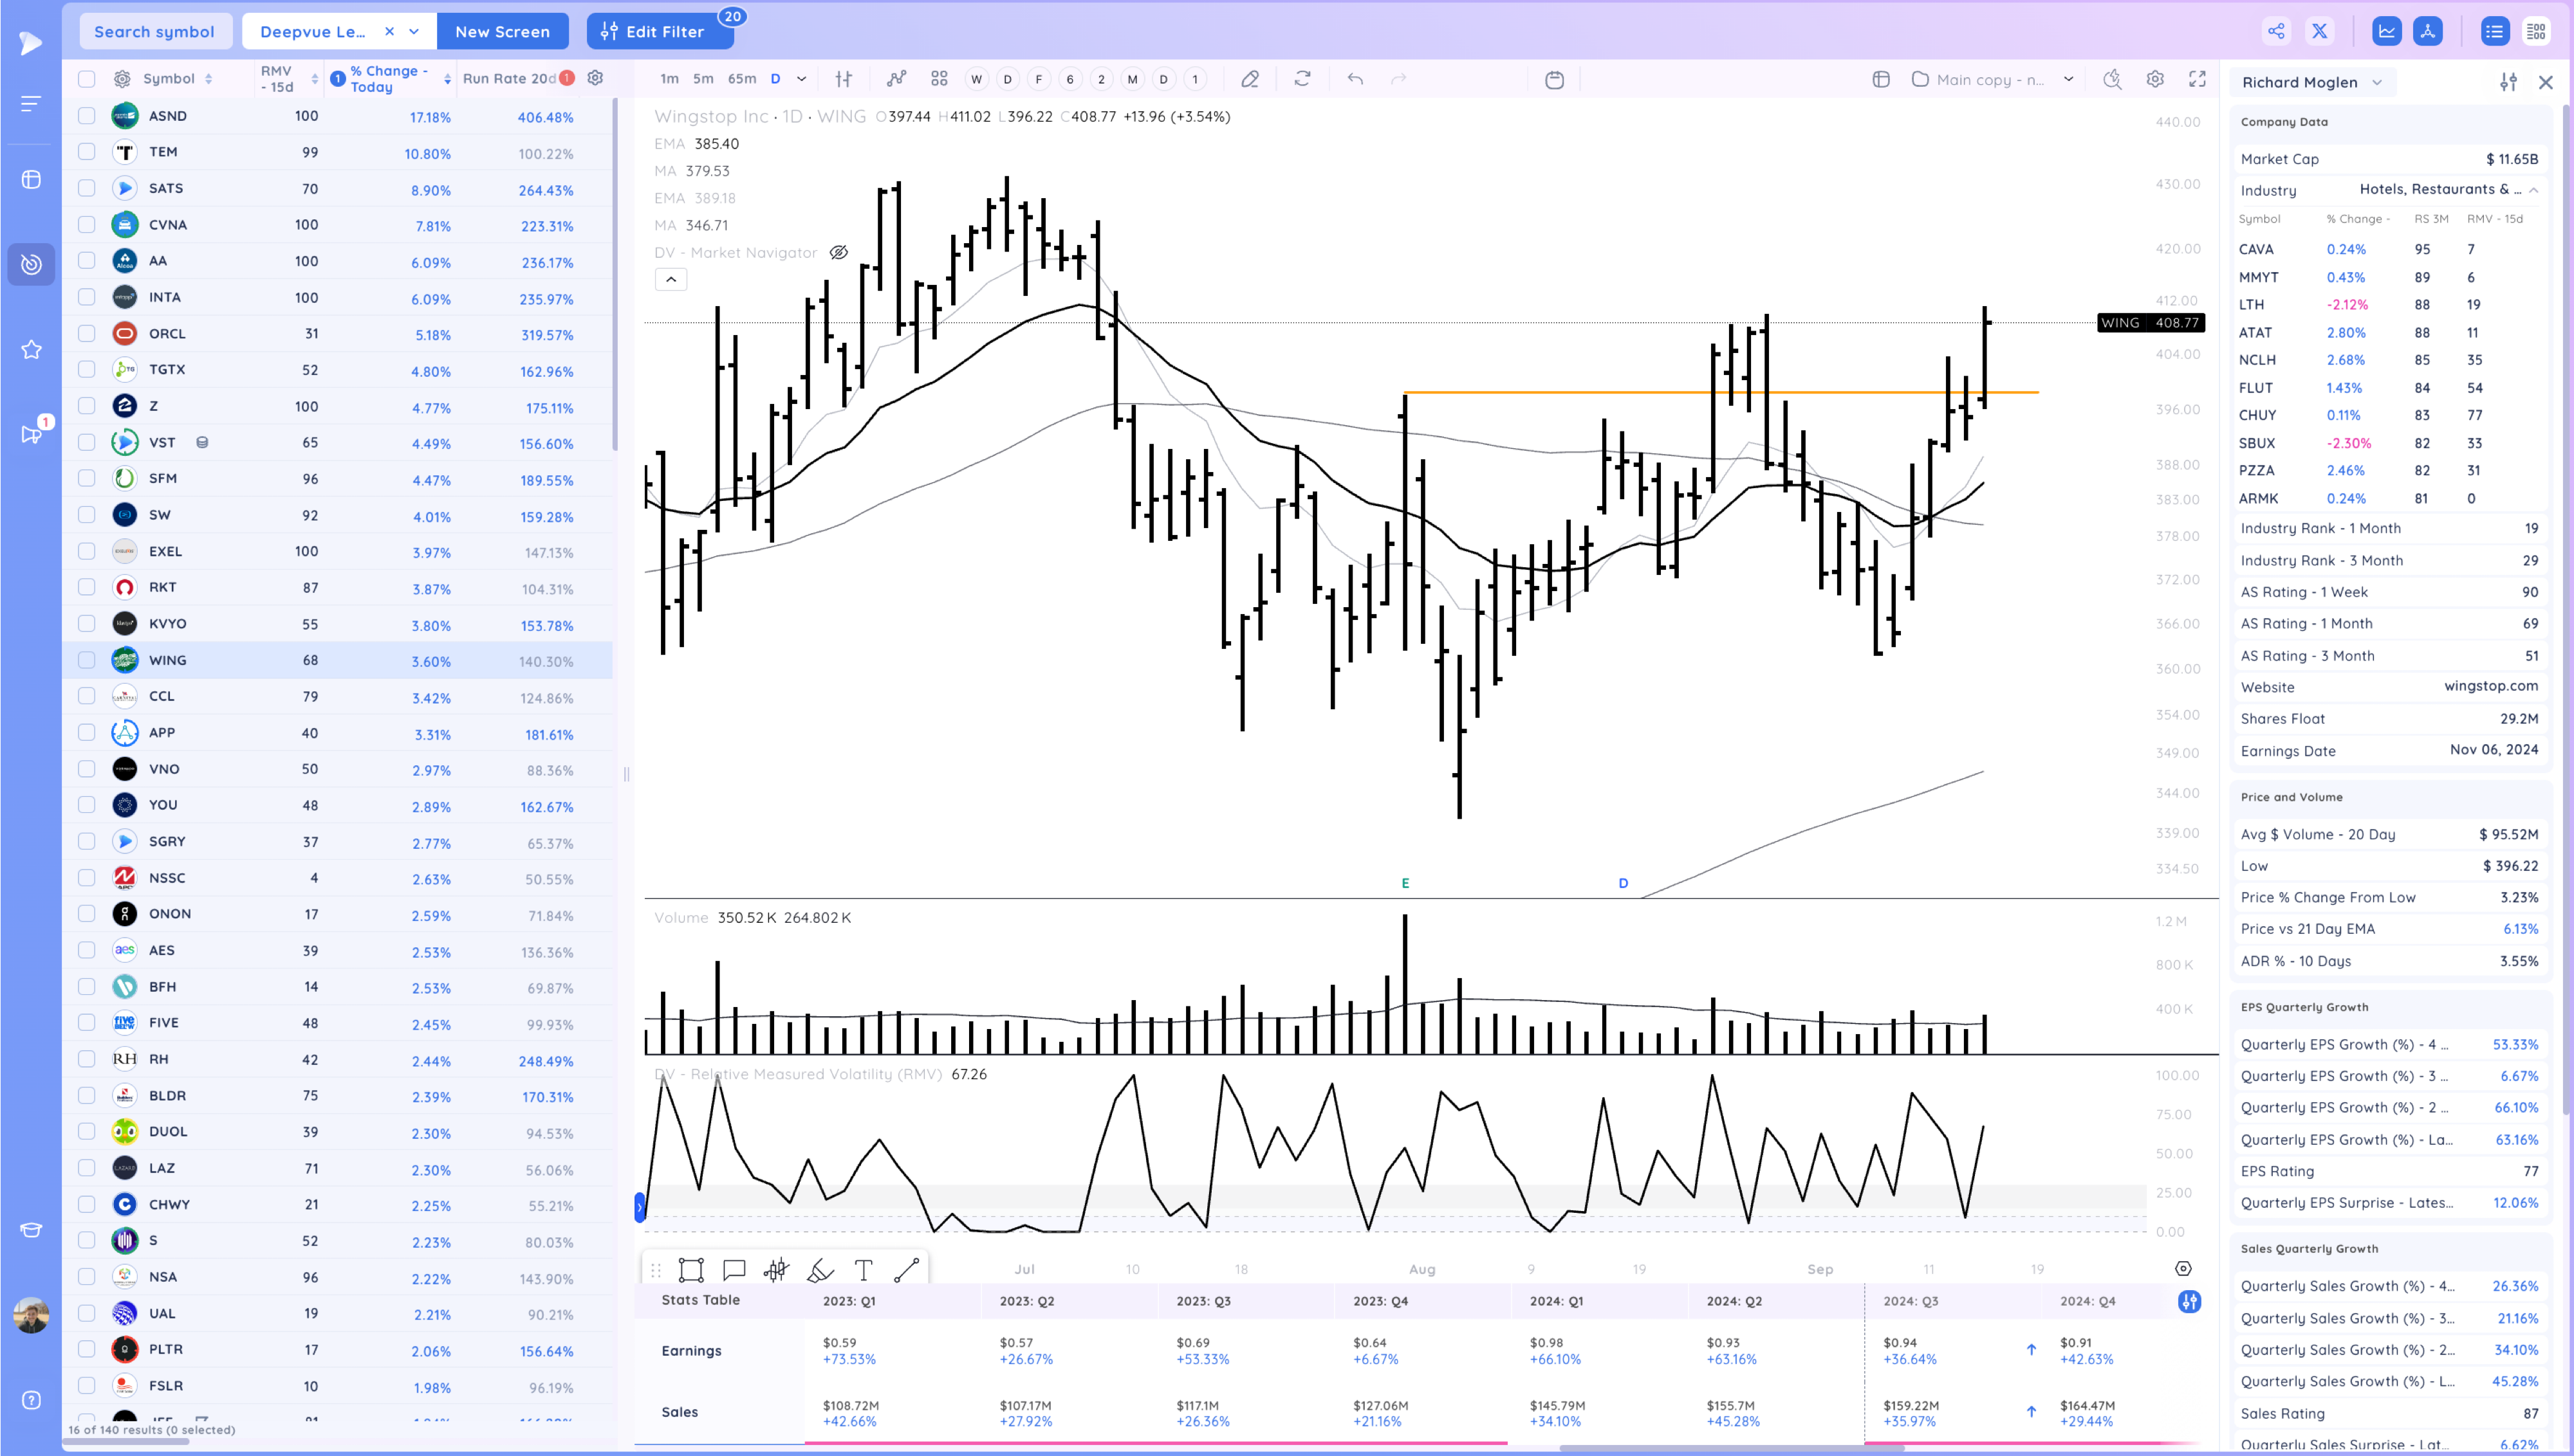Open the timeframe dropdown arrow beside D
The height and width of the screenshot is (1456, 2574).
click(x=801, y=79)
